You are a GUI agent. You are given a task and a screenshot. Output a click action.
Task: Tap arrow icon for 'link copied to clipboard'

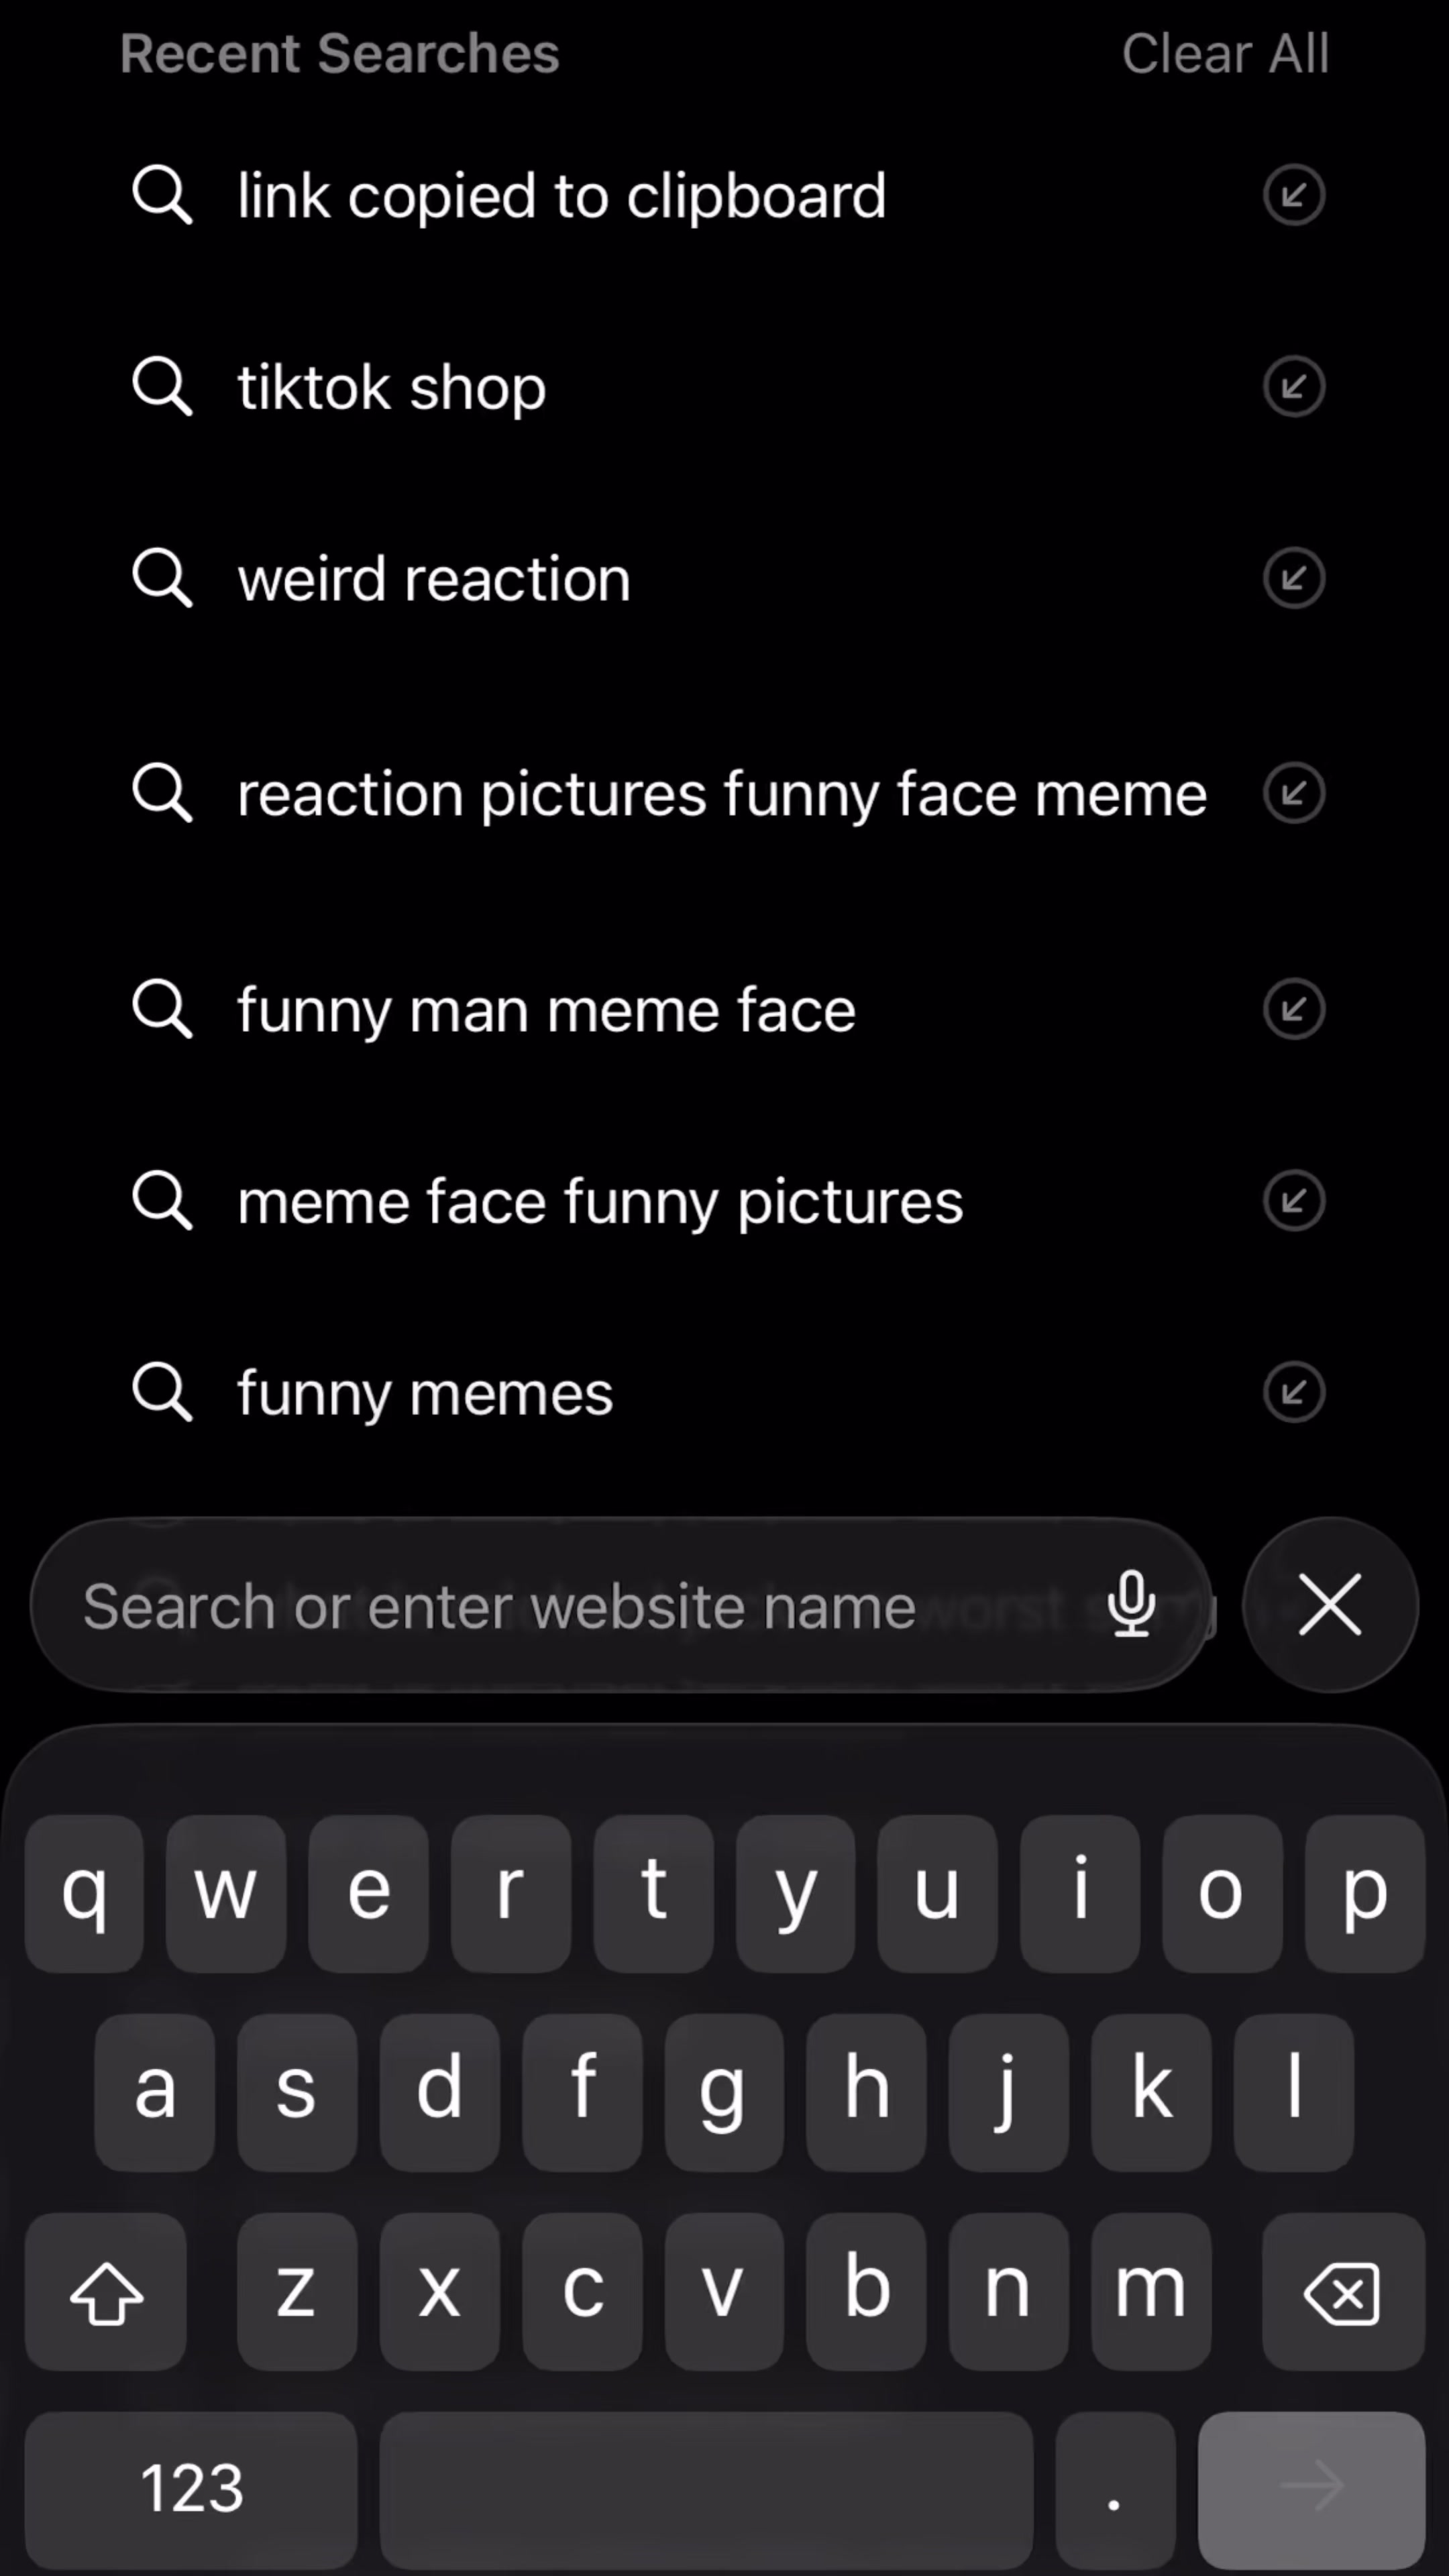coord(1293,195)
